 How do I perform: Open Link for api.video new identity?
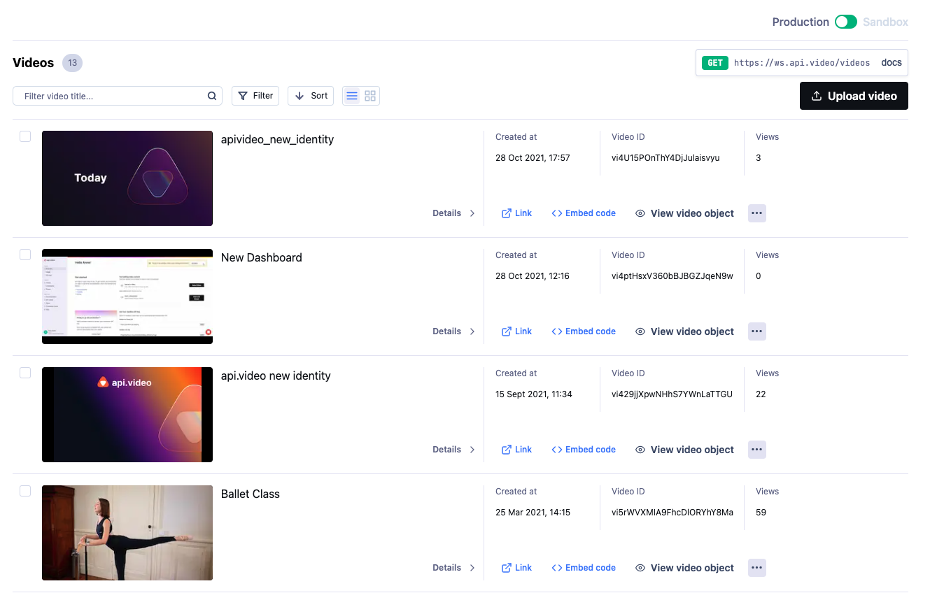coord(516,450)
